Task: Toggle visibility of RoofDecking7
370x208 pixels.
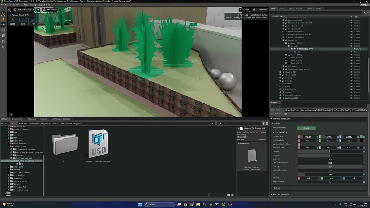Action: point(352,29)
